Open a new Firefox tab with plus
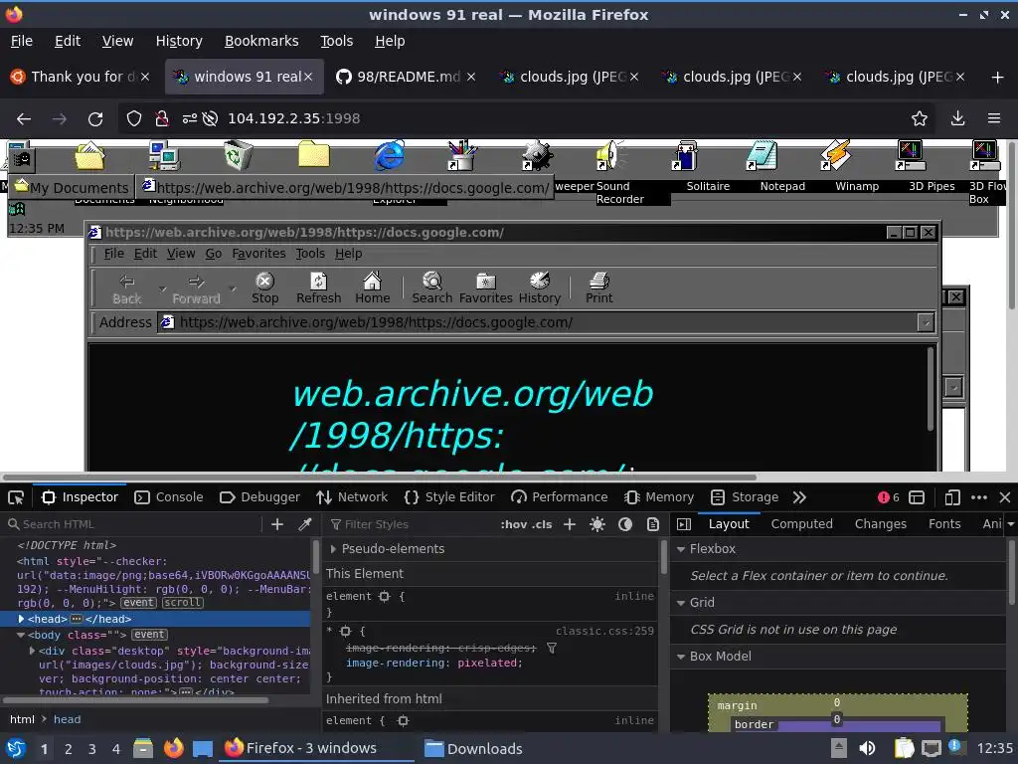The width and height of the screenshot is (1018, 764). coord(998,78)
